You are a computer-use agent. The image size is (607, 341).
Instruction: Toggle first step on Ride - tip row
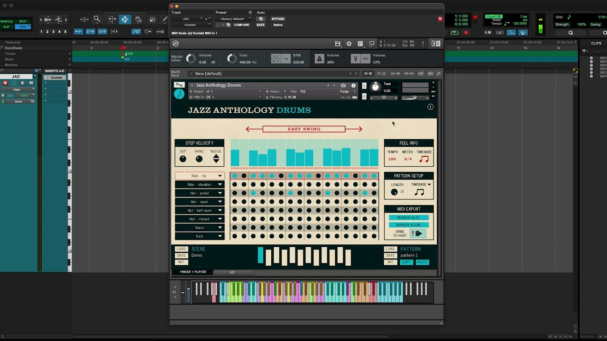coord(234,176)
